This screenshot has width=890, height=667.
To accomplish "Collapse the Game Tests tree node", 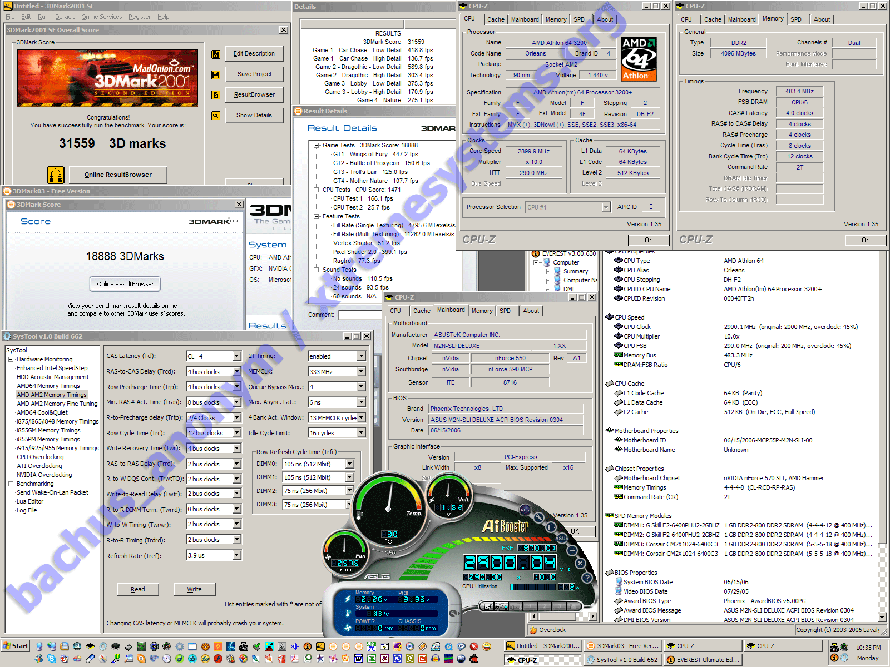I will 316,146.
